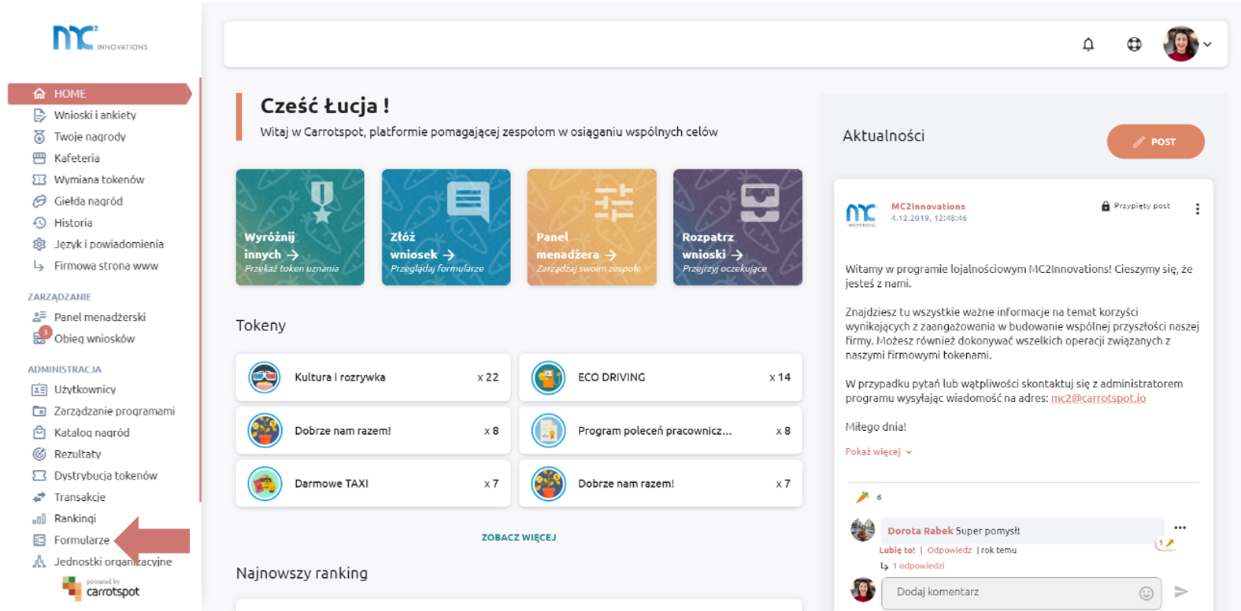Open the pinned post three-dot menu
This screenshot has width=1241, height=611.
[1197, 209]
